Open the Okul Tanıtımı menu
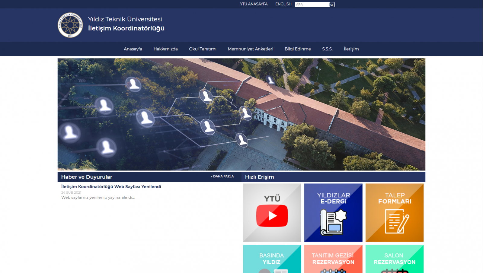Screen dimensions: 483x273 203,49
